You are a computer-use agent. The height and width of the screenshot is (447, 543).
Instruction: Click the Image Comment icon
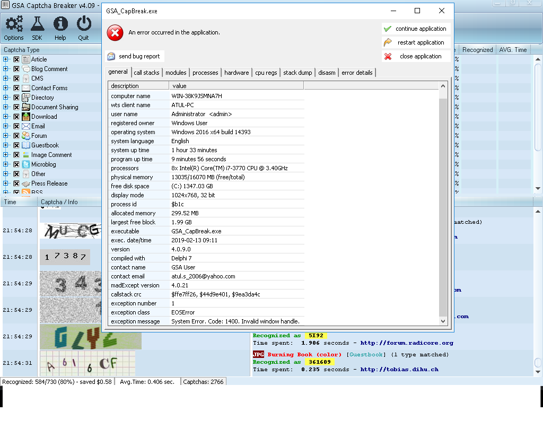pyautogui.click(x=26, y=155)
